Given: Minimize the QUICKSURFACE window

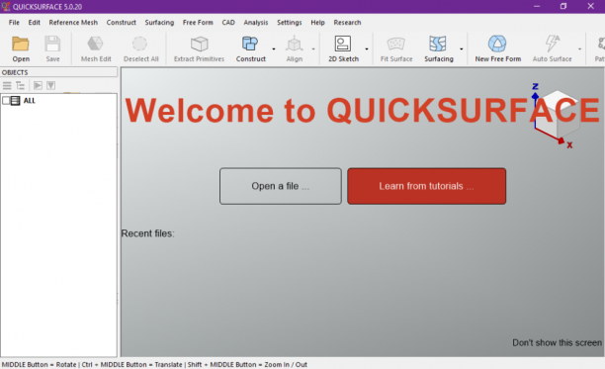Looking at the screenshot, I should tap(537, 6).
